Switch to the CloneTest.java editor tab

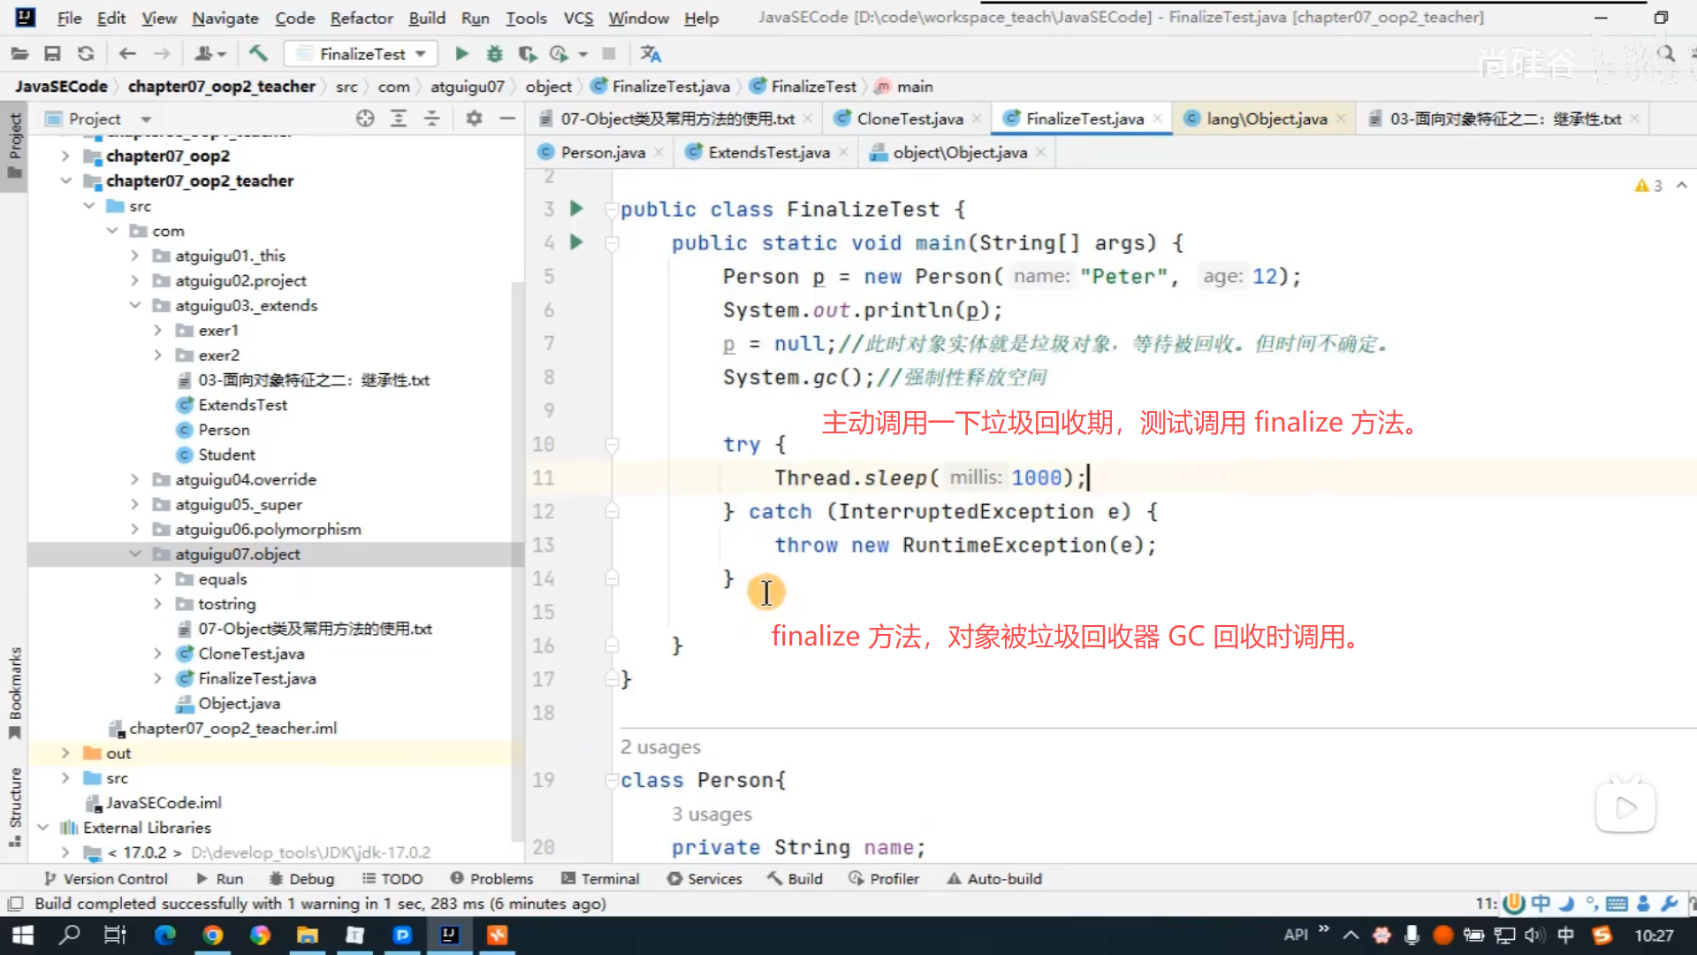[909, 118]
